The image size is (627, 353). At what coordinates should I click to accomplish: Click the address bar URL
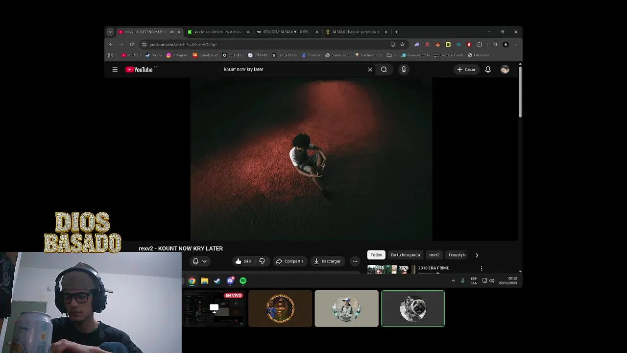click(183, 45)
